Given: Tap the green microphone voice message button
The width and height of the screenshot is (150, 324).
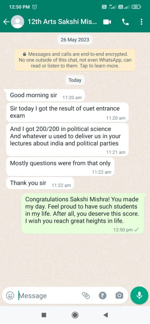Looking at the screenshot, I should [x=140, y=296].
